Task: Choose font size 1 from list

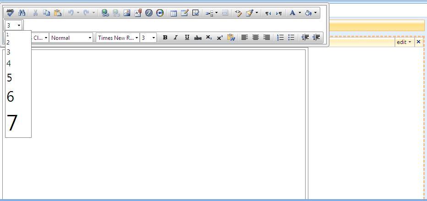Action: 18,34
